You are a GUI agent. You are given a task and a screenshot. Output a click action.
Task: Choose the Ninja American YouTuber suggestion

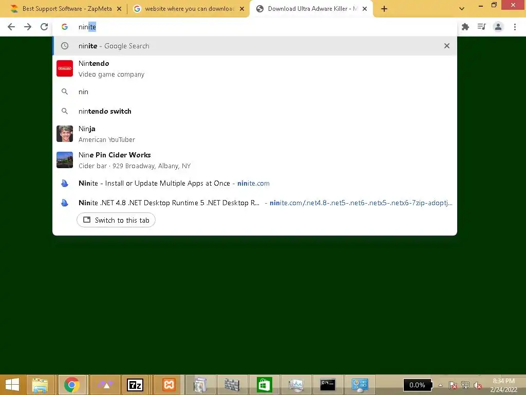[x=255, y=134]
